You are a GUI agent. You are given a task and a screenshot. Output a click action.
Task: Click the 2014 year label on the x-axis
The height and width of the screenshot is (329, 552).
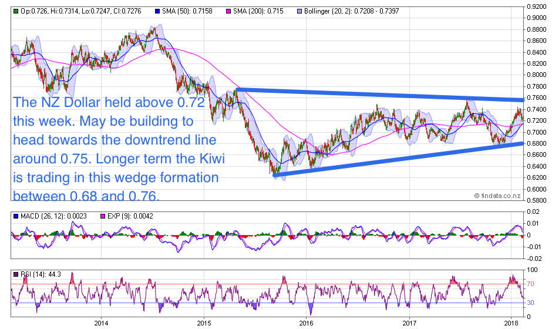point(101,323)
